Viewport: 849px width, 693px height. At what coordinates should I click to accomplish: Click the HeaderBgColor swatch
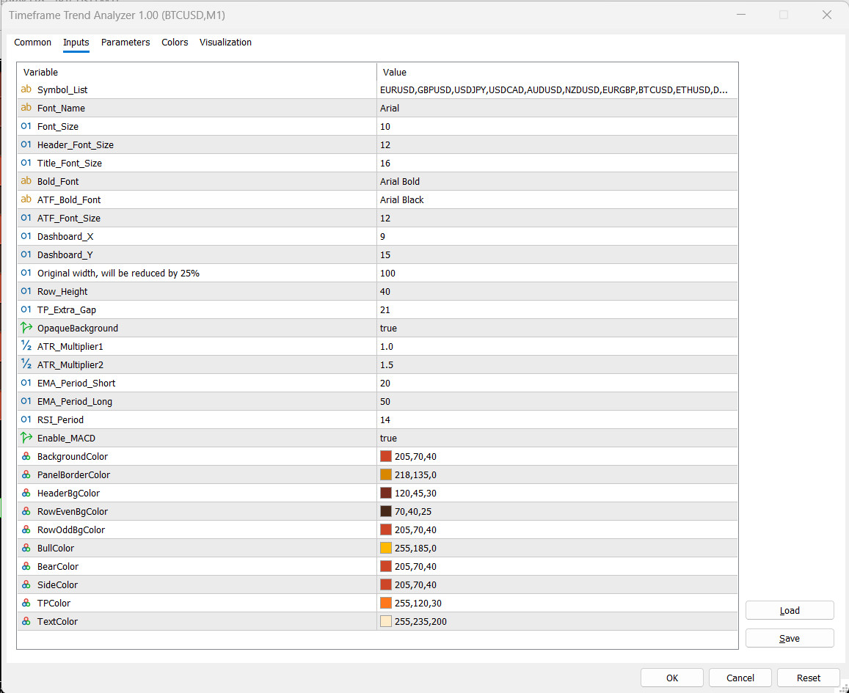point(386,493)
